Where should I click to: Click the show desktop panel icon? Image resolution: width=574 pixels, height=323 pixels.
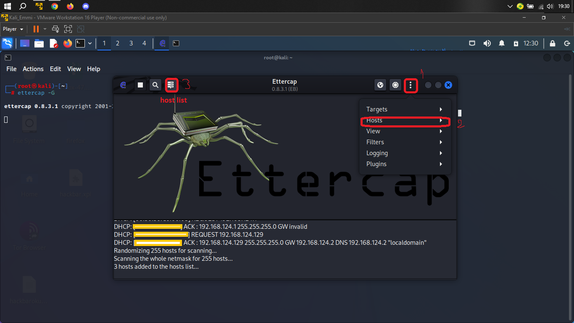click(x=25, y=43)
